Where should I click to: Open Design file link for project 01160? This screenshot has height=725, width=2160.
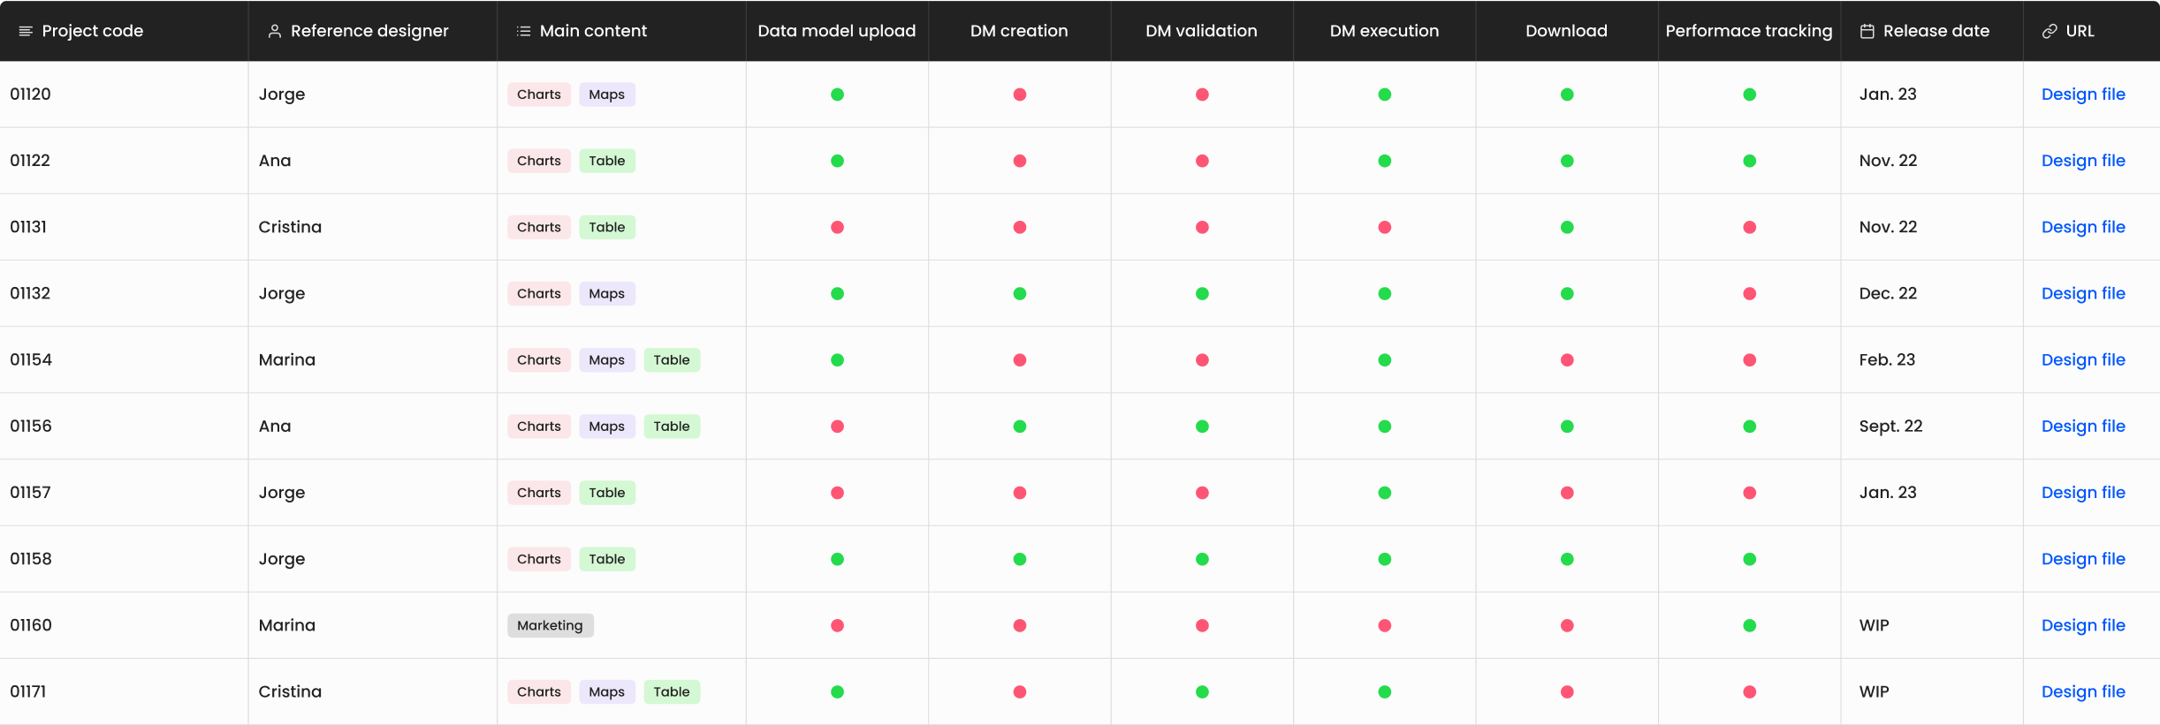pyautogui.click(x=2082, y=625)
